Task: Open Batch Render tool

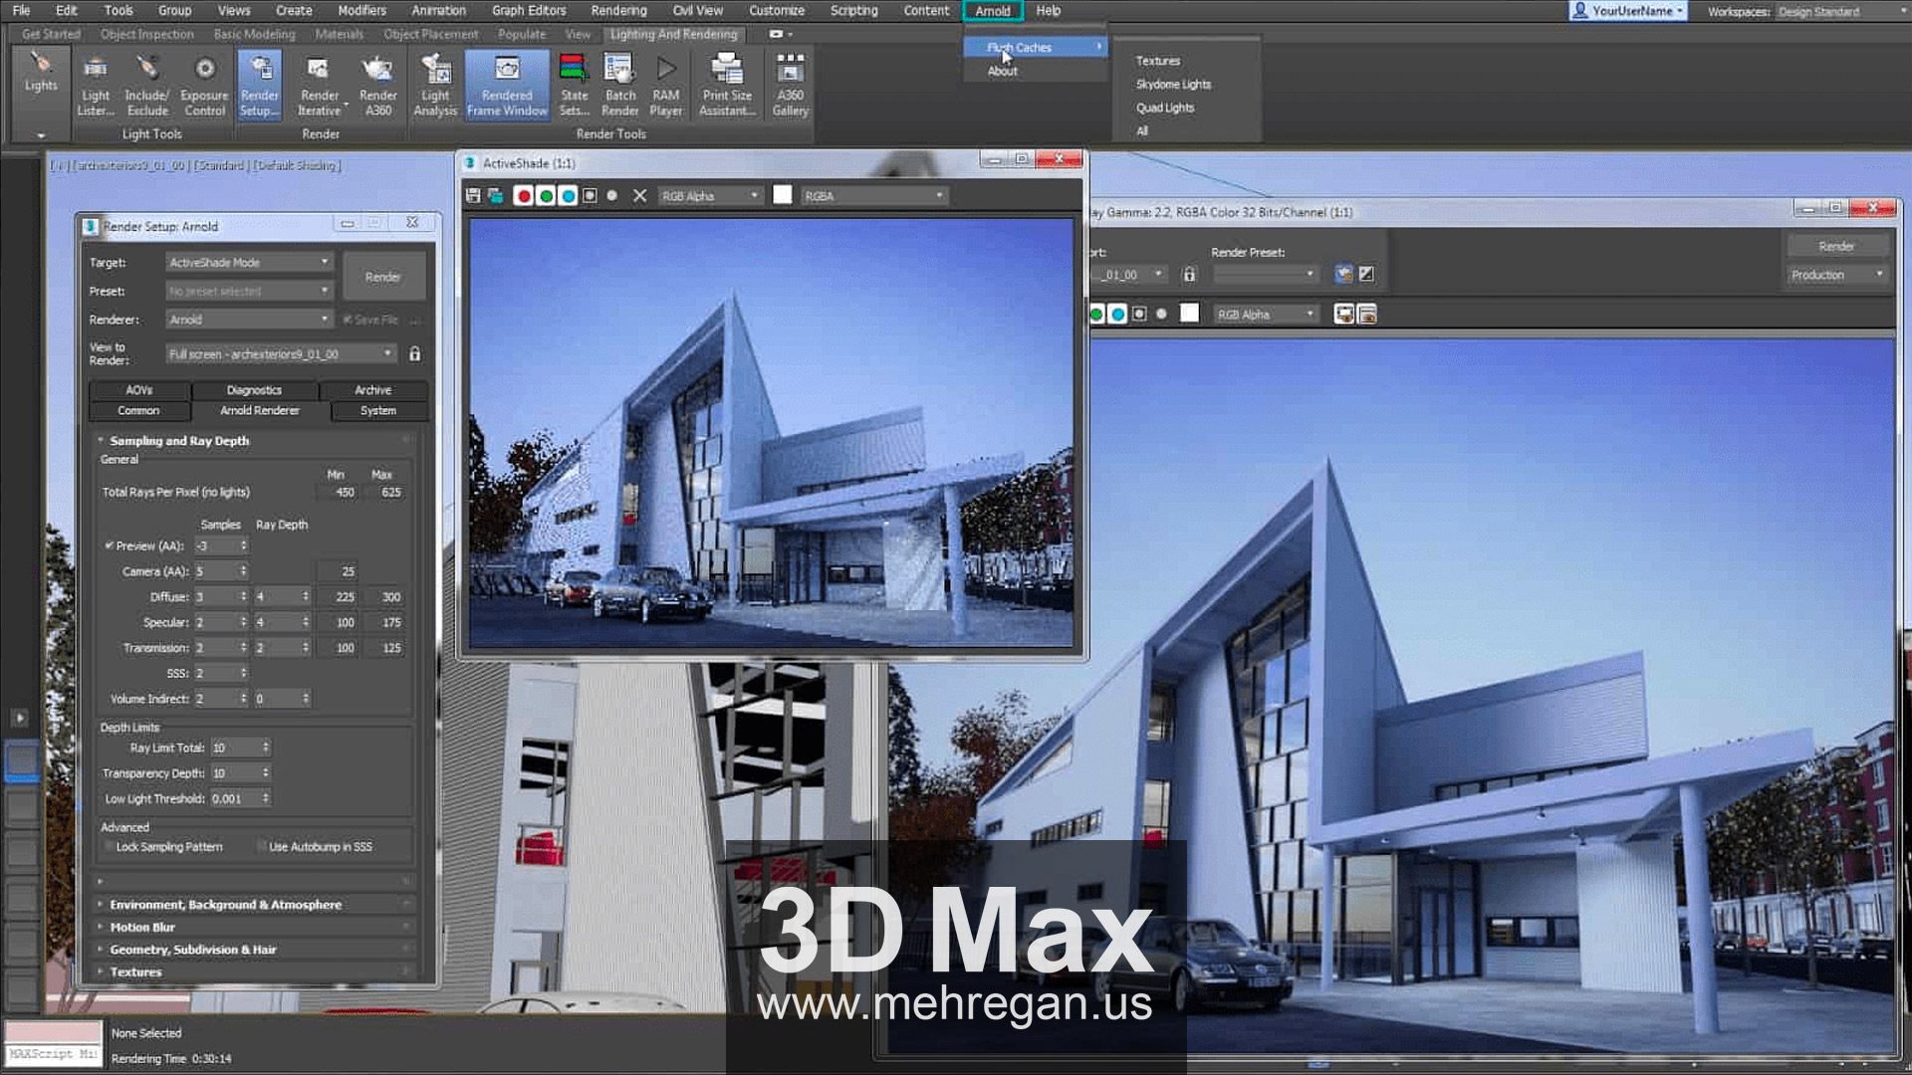Action: pyautogui.click(x=619, y=86)
